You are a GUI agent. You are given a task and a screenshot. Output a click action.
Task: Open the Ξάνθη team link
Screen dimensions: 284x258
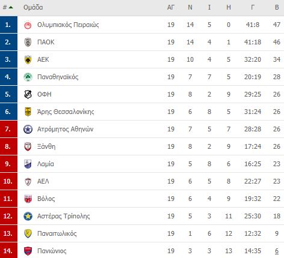pyautogui.click(x=46, y=146)
